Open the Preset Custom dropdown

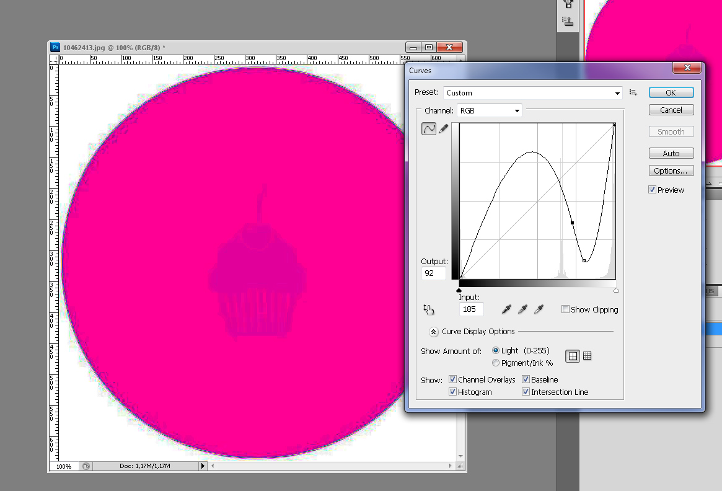pyautogui.click(x=533, y=93)
